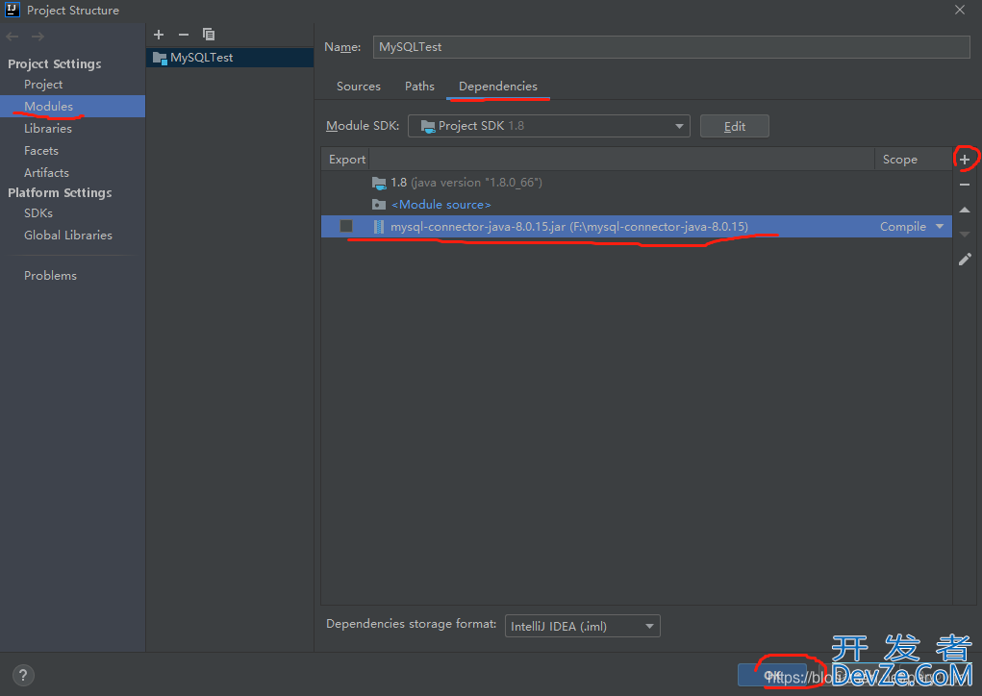Click the 1.8 JDK folder icon
Image resolution: width=982 pixels, height=696 pixels.
pyautogui.click(x=379, y=183)
